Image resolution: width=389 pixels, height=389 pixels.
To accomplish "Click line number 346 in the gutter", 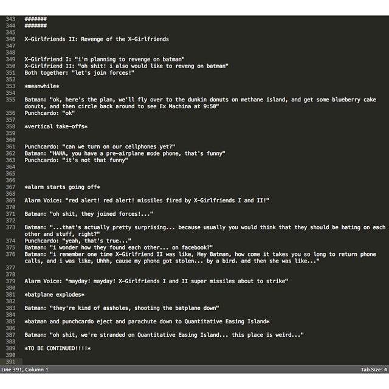I will (x=10, y=39).
